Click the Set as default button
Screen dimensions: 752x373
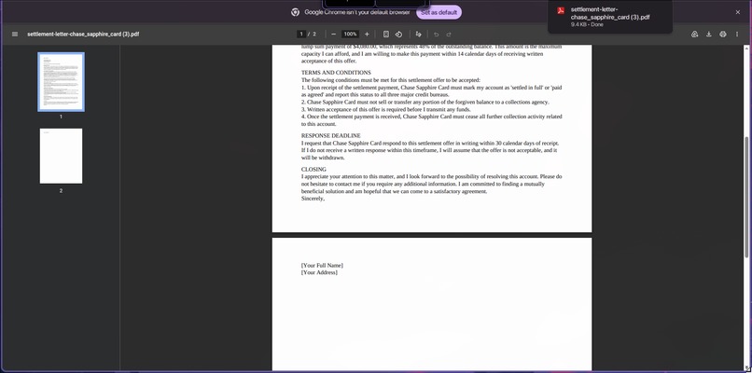click(439, 12)
